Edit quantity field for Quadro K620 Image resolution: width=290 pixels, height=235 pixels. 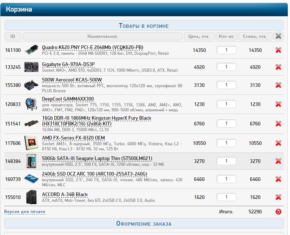click(x=226, y=50)
